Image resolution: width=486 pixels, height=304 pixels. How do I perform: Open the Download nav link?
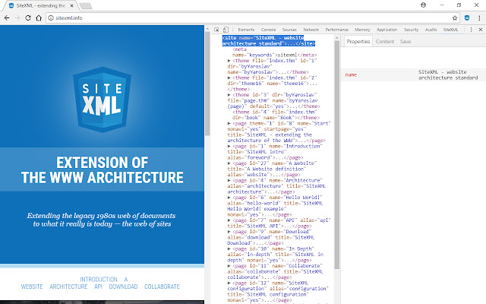tap(123, 287)
